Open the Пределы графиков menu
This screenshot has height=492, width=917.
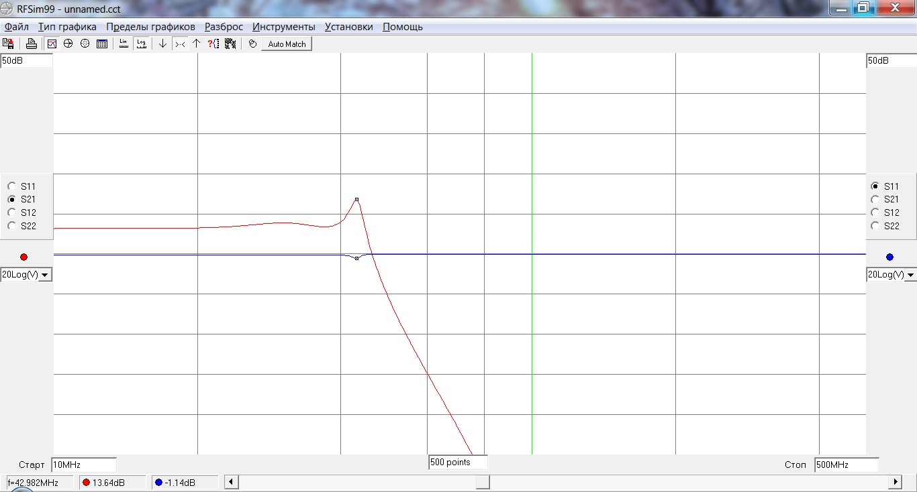(x=150, y=27)
